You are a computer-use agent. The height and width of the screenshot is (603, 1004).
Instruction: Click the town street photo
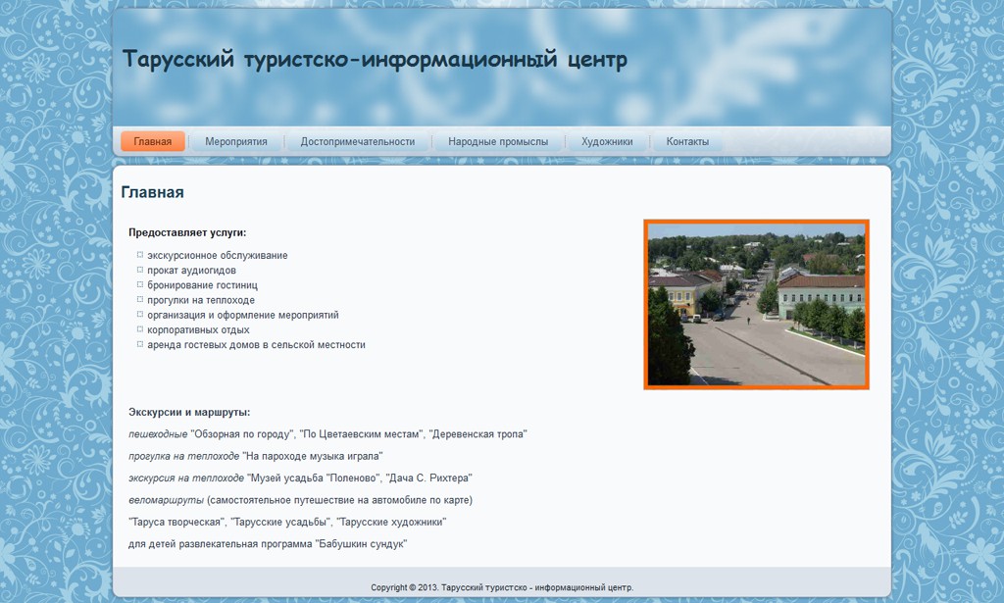click(x=756, y=304)
